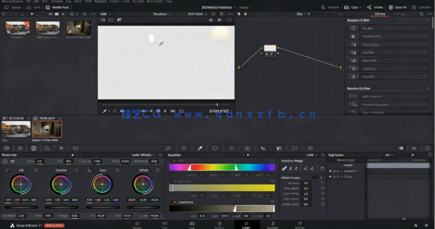Open the project manager home icon
The height and width of the screenshot is (229, 435).
tap(415, 225)
